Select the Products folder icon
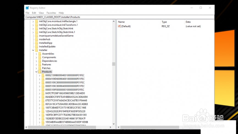The image size is (238, 134). pyautogui.click(x=40, y=72)
